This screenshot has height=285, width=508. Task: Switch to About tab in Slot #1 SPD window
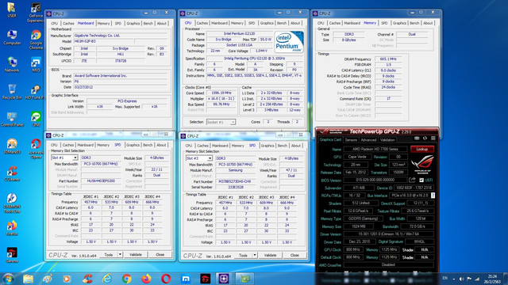(x=161, y=145)
